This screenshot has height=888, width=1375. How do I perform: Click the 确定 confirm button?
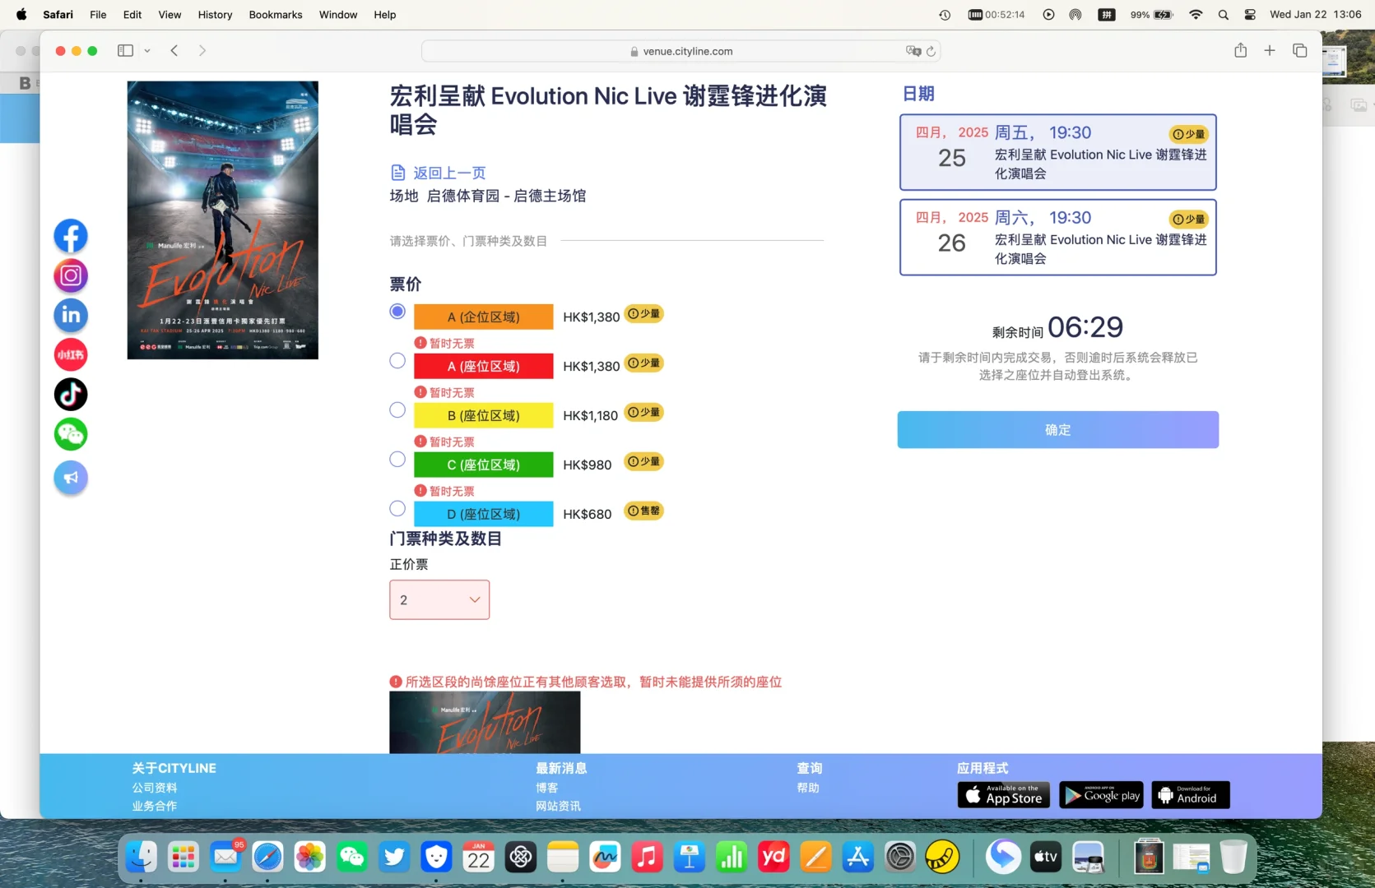click(1058, 430)
